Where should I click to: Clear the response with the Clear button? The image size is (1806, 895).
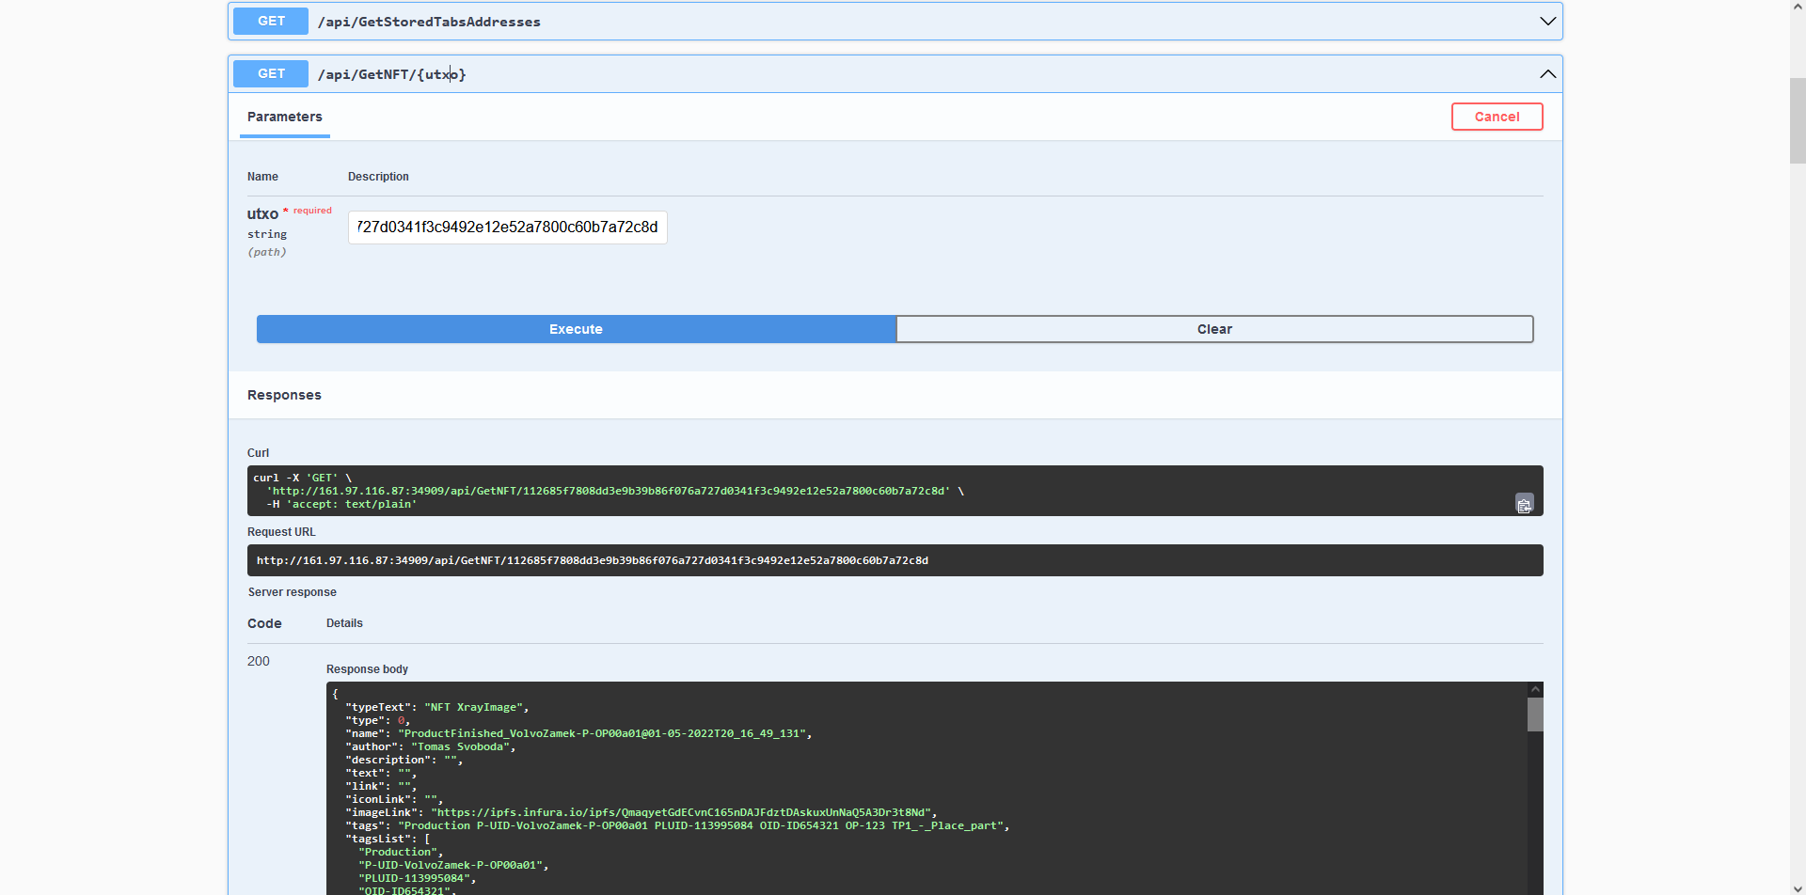coord(1213,329)
